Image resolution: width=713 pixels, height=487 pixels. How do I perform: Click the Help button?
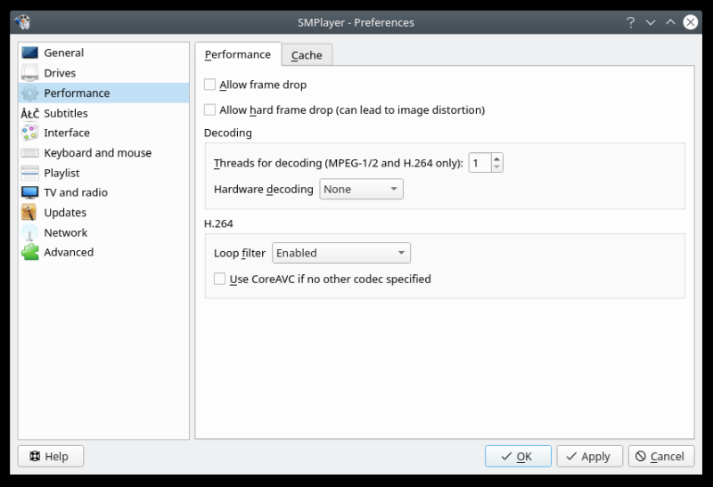[51, 456]
